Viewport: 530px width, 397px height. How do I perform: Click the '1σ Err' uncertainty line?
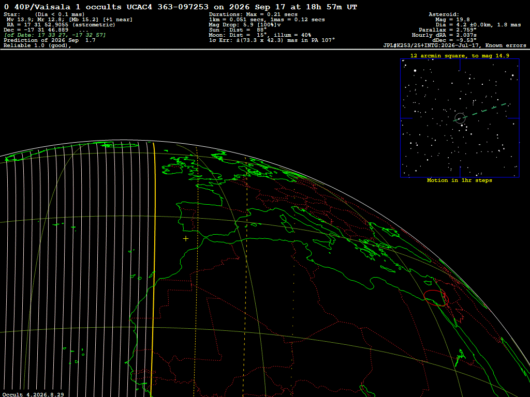pos(272,40)
